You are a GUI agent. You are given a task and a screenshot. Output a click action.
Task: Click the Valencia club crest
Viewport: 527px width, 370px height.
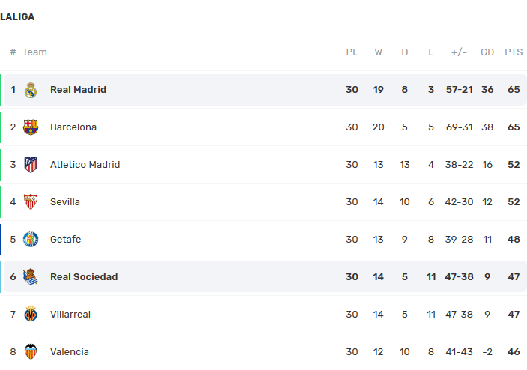click(x=31, y=352)
